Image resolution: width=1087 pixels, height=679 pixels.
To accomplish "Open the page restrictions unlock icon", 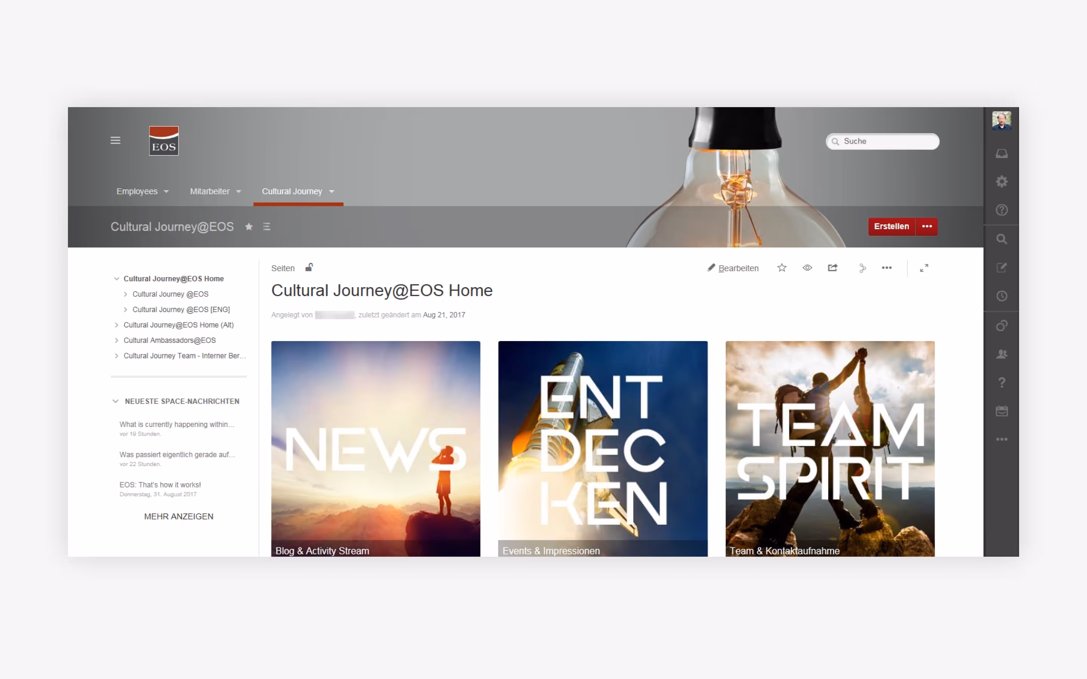I will click(309, 268).
